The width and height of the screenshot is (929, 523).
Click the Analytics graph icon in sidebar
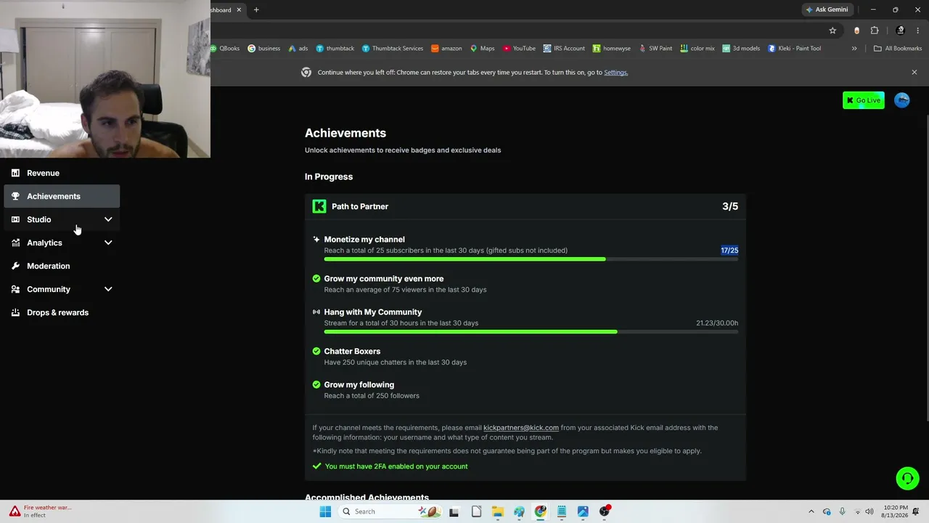point(15,243)
